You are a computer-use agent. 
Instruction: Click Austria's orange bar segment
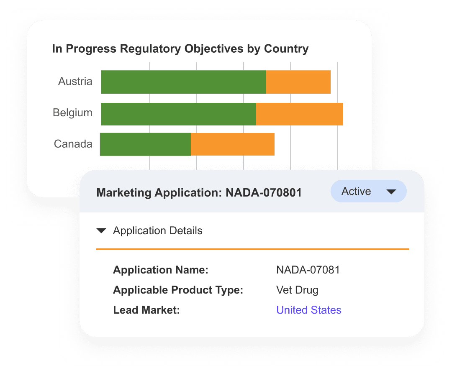coord(298,82)
